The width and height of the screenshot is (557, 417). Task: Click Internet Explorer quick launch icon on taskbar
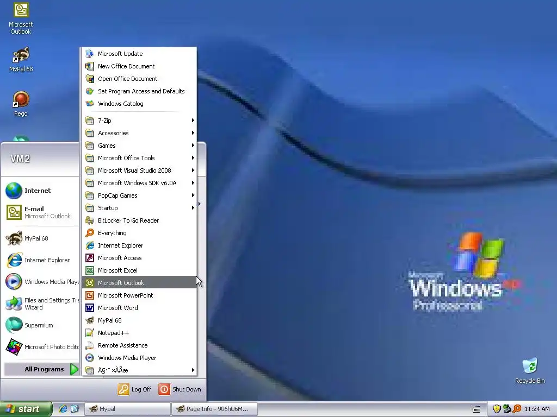coord(63,409)
